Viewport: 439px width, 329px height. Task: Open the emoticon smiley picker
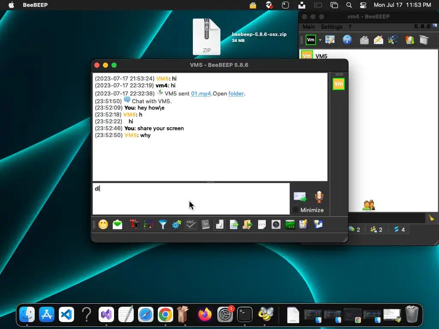(103, 224)
